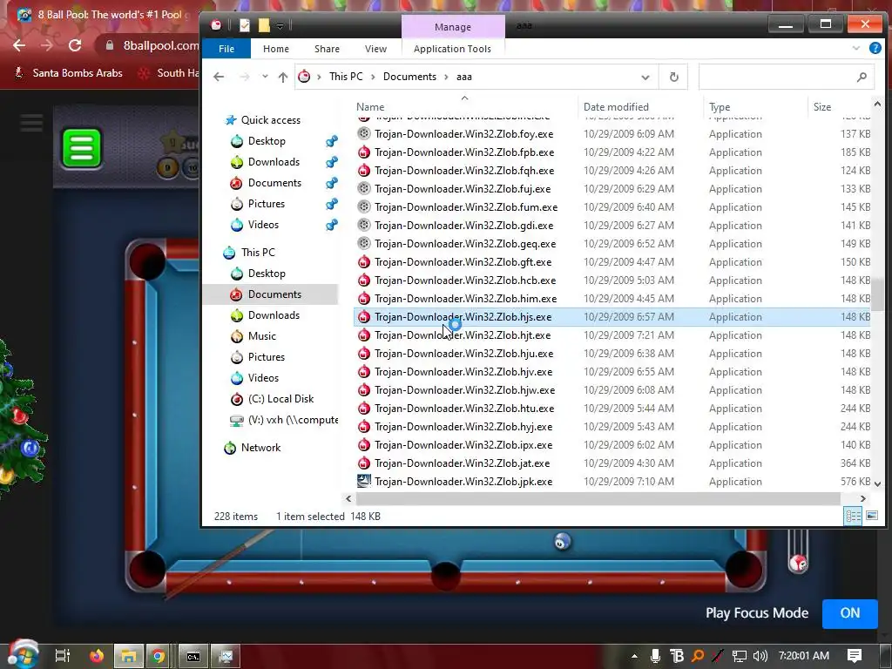Sort by Type column header
The width and height of the screenshot is (892, 669).
point(755,107)
